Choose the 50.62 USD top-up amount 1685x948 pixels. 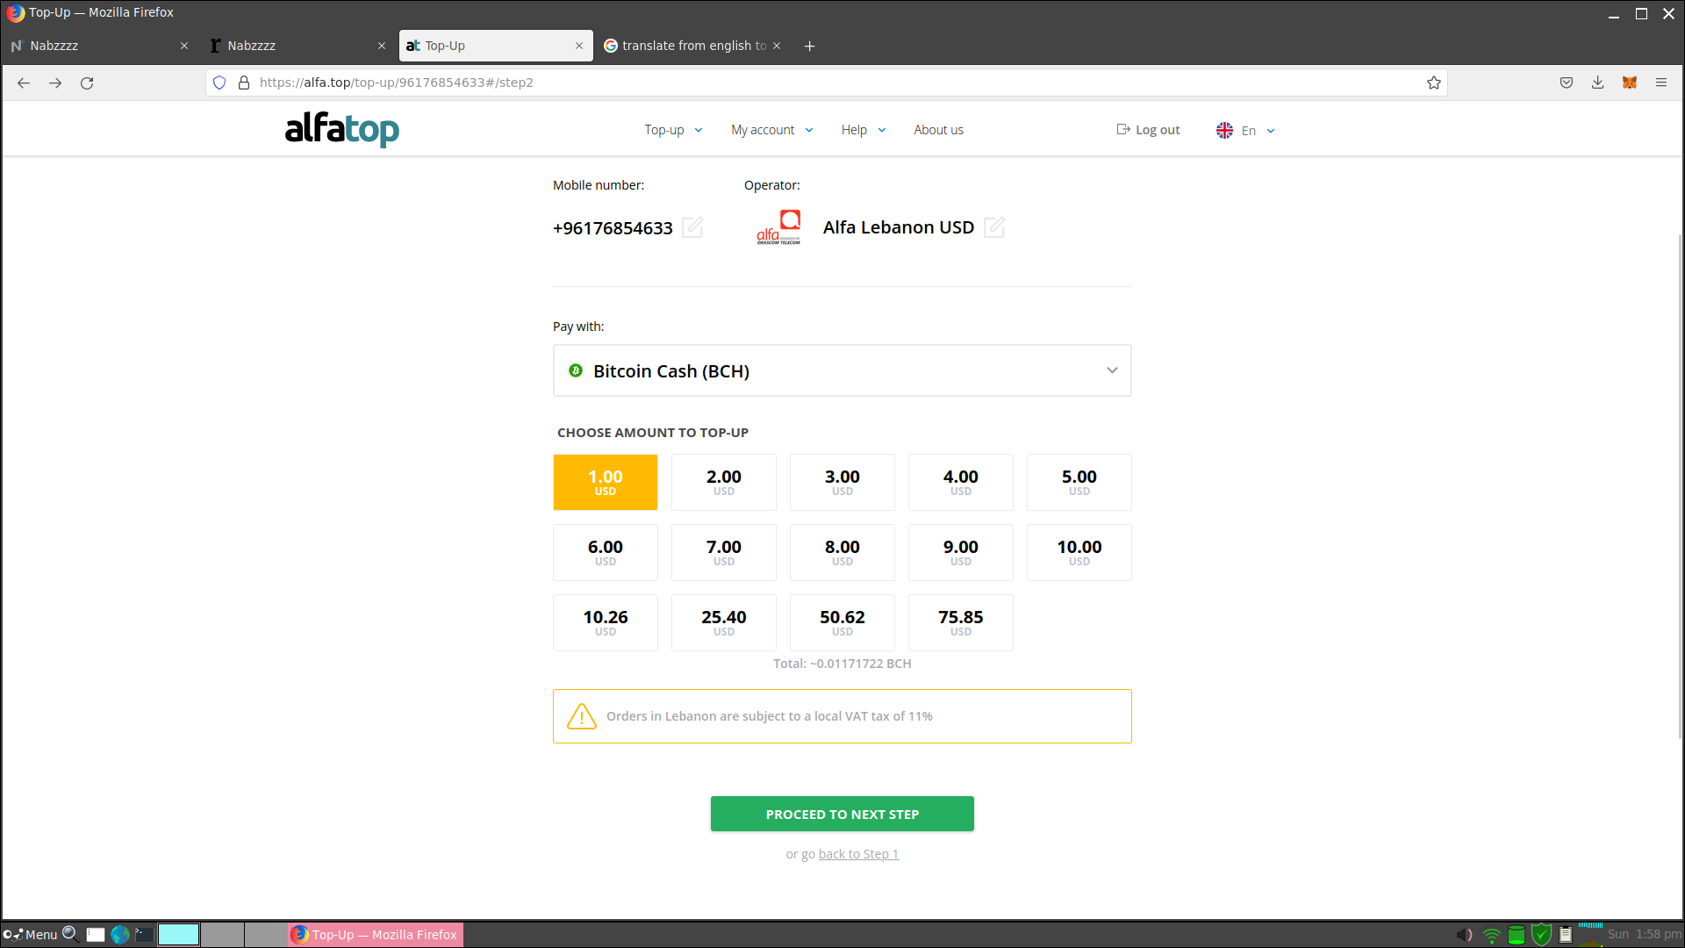(x=842, y=622)
